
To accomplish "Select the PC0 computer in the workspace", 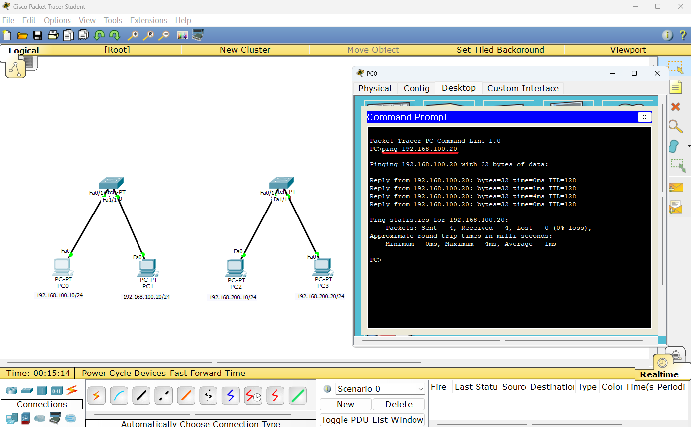I will pyautogui.click(x=62, y=268).
